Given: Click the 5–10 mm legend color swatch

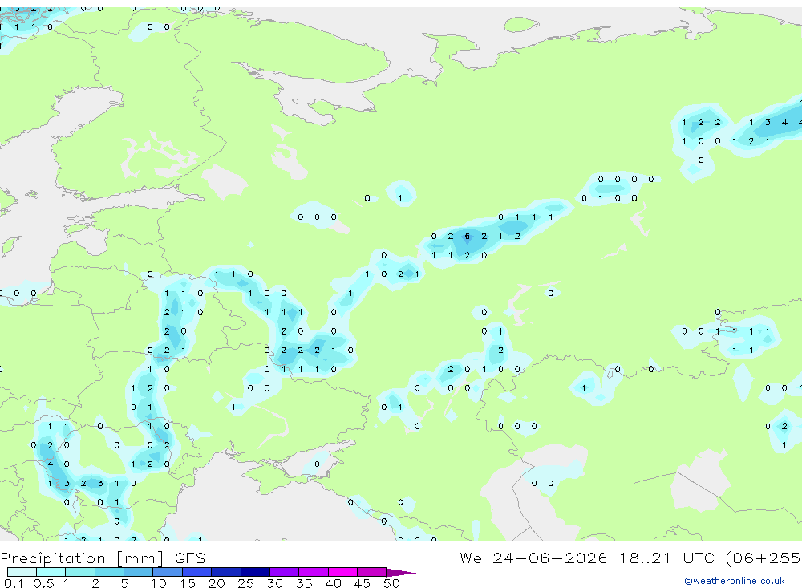Looking at the screenshot, I should click(139, 572).
